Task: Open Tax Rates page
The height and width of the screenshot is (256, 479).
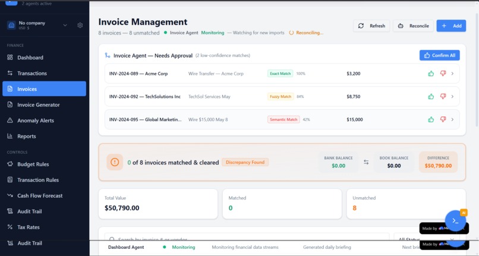Action: [44, 227]
